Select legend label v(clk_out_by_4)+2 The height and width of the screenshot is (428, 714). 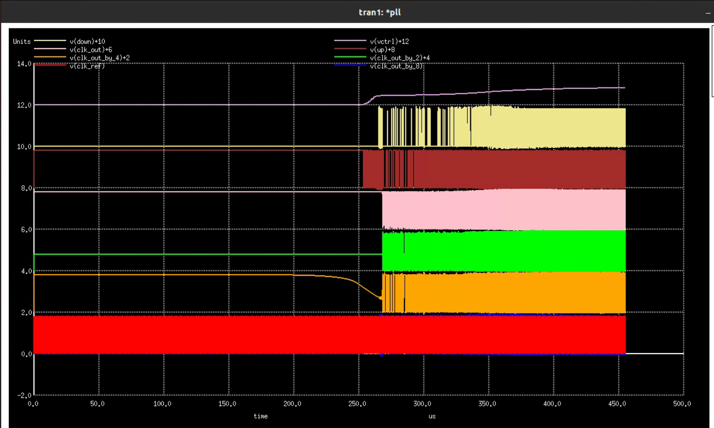tap(100, 57)
